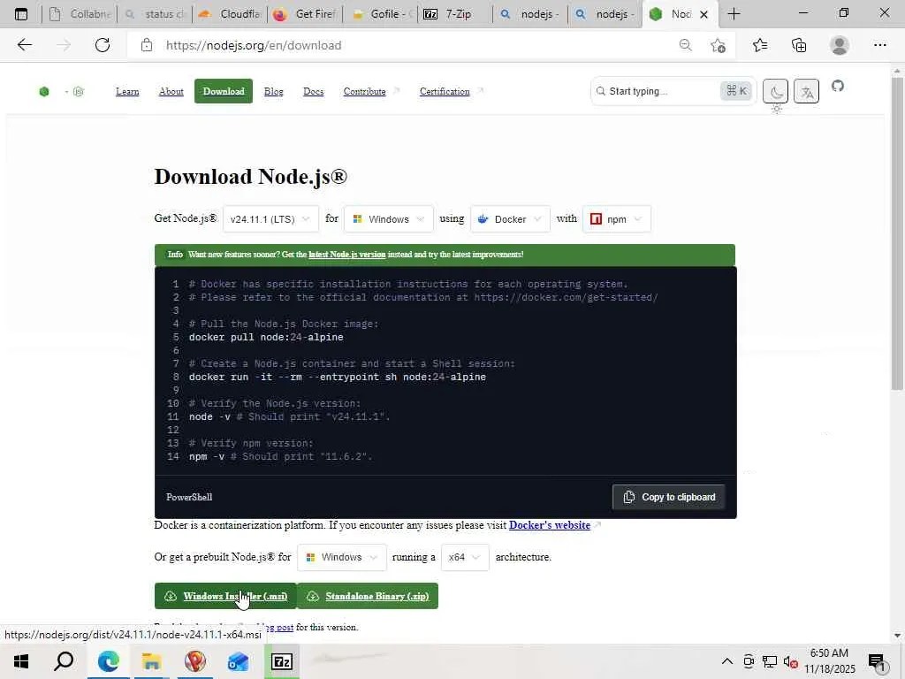
Task: Visit the Docker's website link
Action: pyautogui.click(x=550, y=525)
